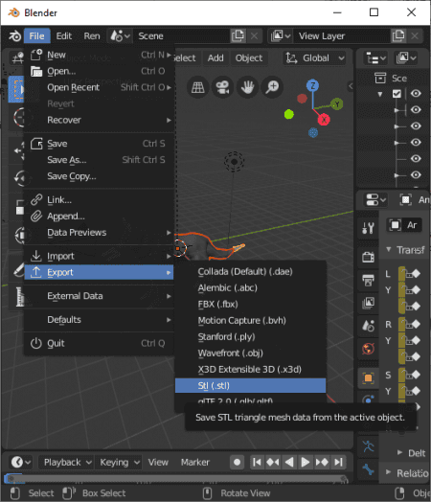
Task: Click the zoom magnifier icon in viewport
Action: tap(272, 87)
